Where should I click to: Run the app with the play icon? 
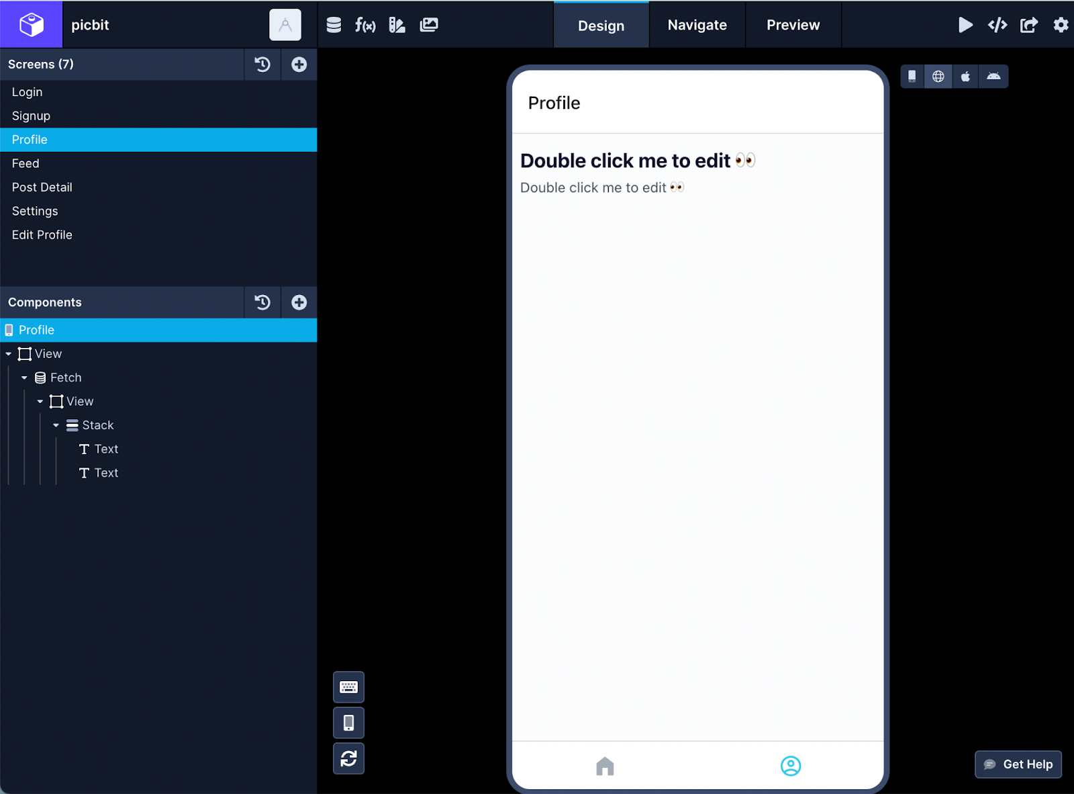click(x=967, y=25)
